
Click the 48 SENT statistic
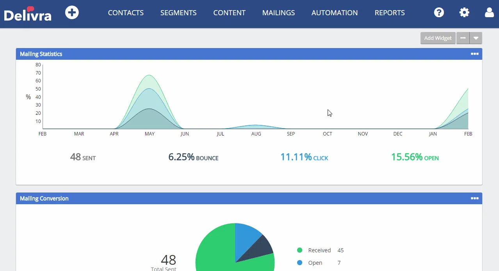(83, 157)
